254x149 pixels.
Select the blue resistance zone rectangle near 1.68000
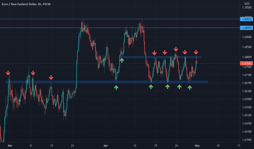coord(160,57)
